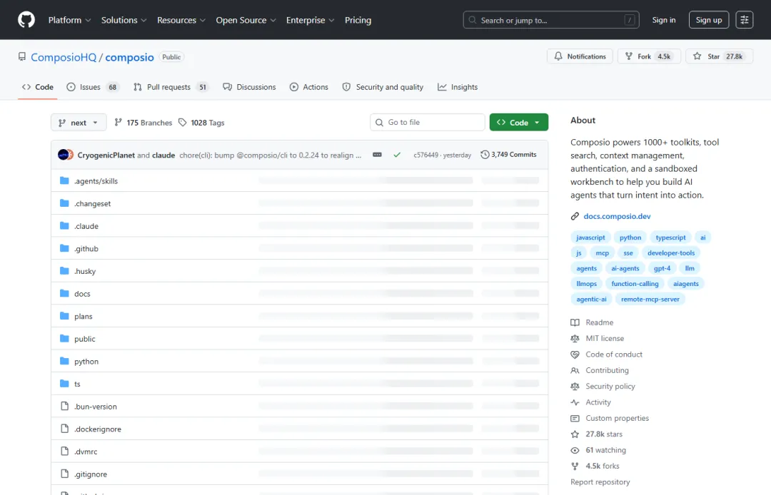The width and height of the screenshot is (771, 495).
Task: Open the green Code dropdown button
Action: click(519, 122)
